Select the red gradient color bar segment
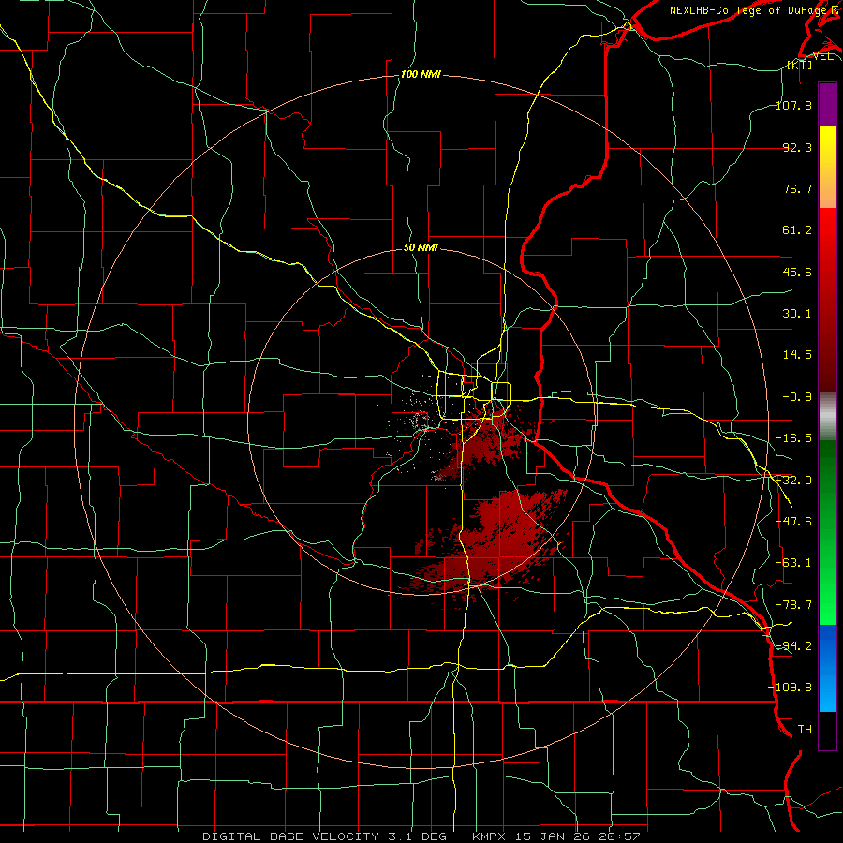Image resolution: width=843 pixels, height=843 pixels. click(827, 300)
